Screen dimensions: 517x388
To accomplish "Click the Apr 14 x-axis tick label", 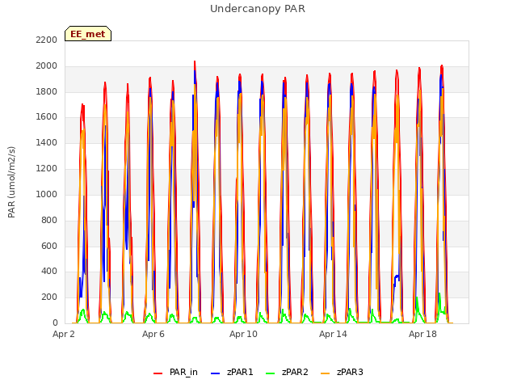I will [333, 334].
